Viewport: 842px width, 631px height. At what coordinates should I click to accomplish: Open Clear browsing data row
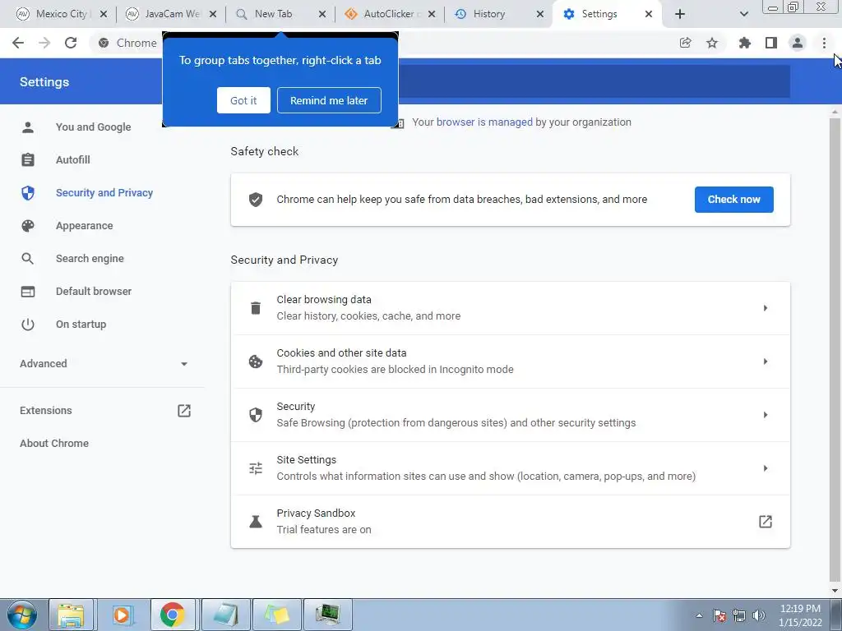pos(510,308)
